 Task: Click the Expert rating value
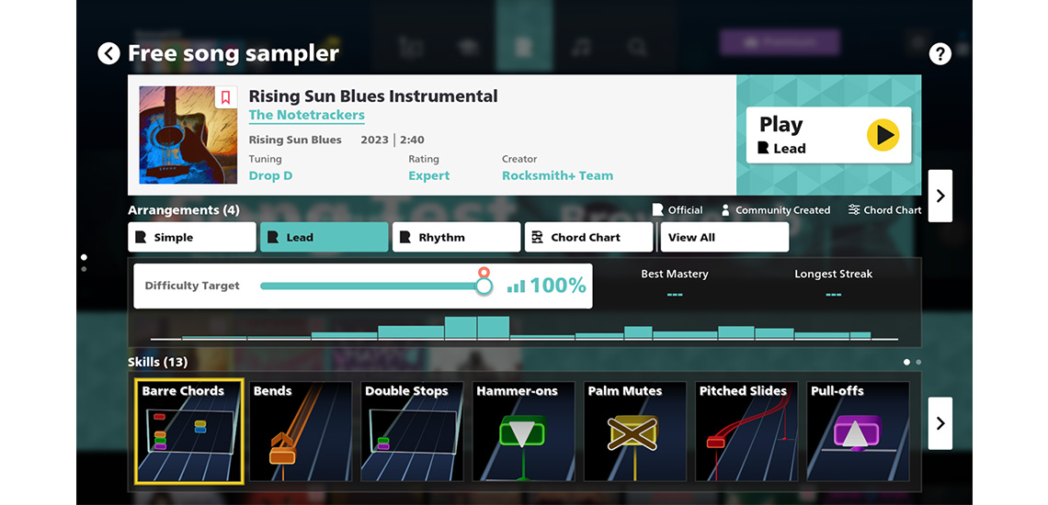click(429, 175)
